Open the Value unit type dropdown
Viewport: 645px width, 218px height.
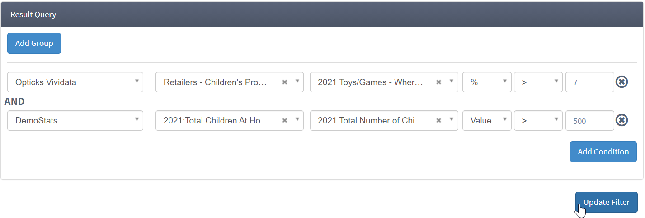click(487, 120)
